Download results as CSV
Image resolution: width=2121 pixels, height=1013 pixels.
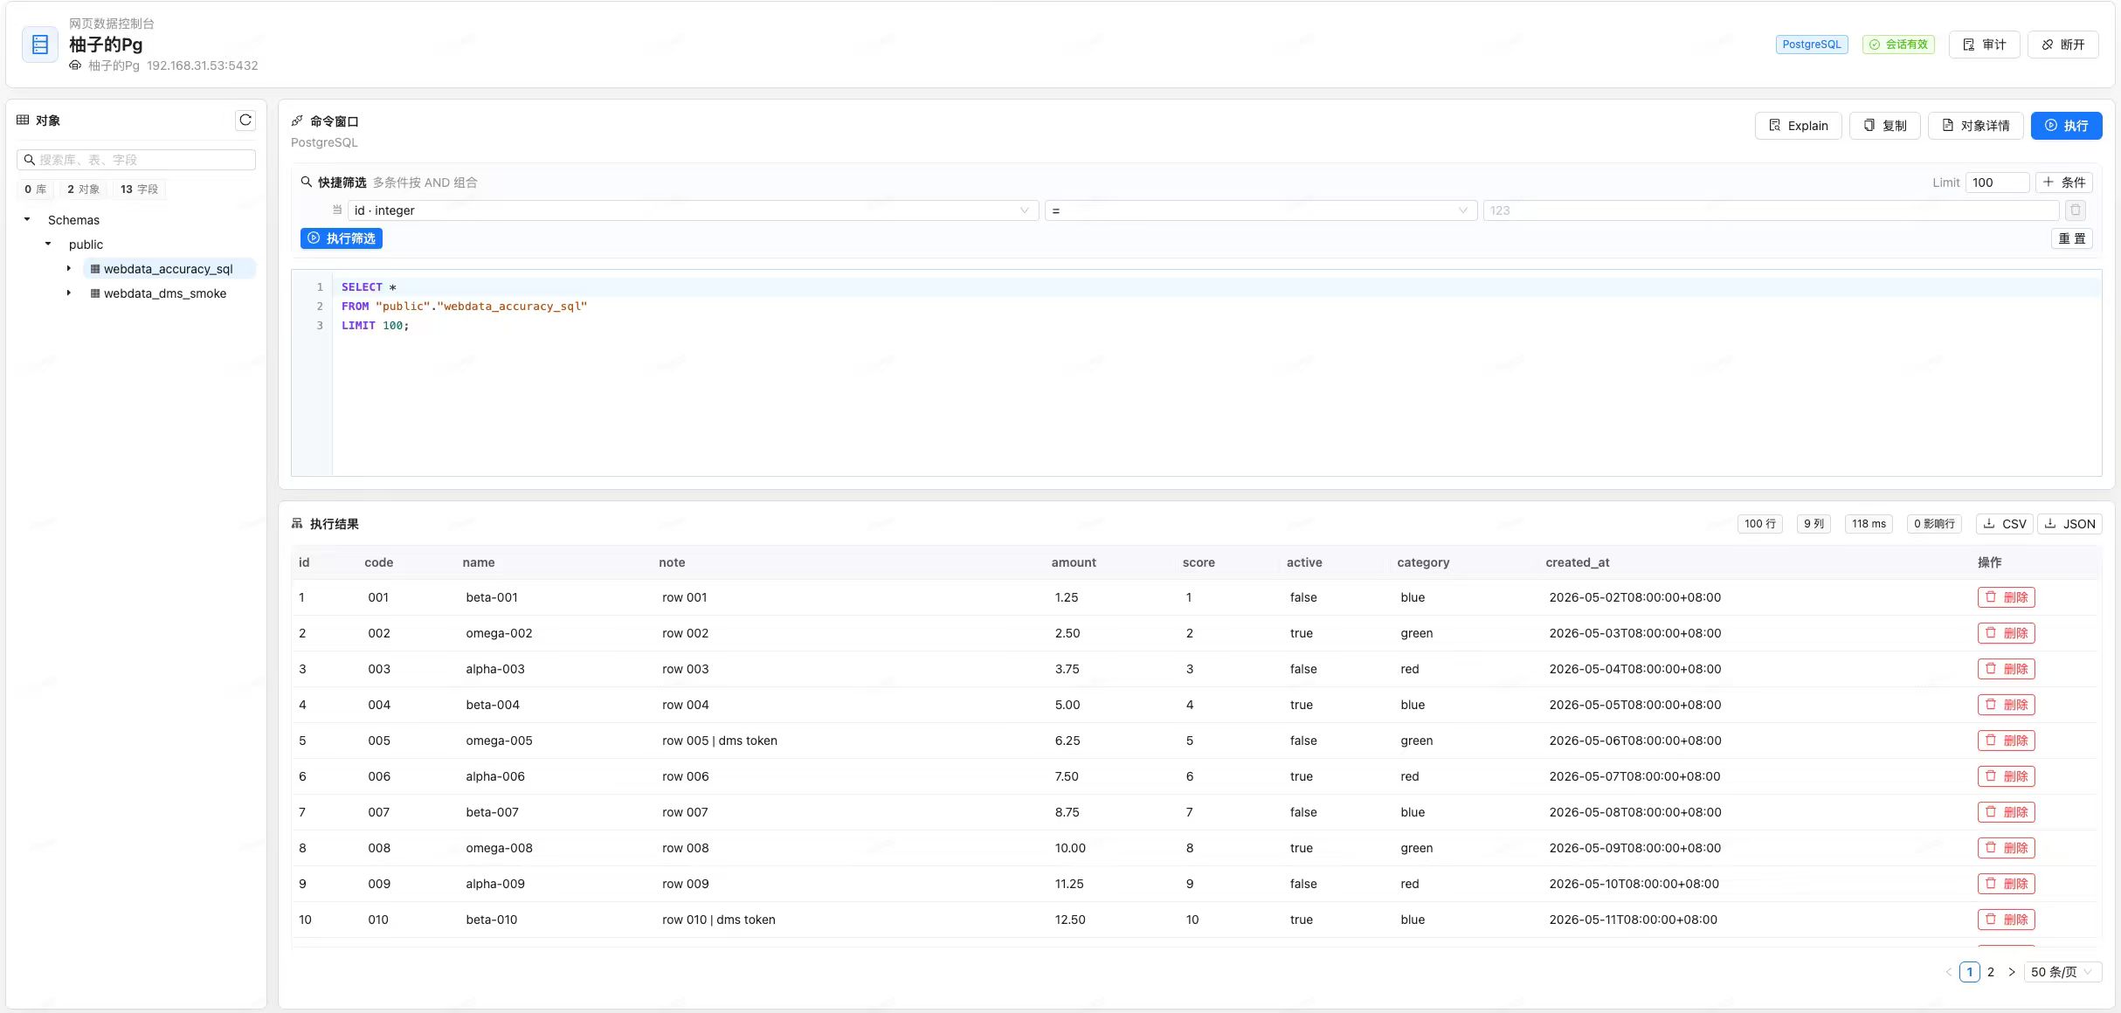2004,524
